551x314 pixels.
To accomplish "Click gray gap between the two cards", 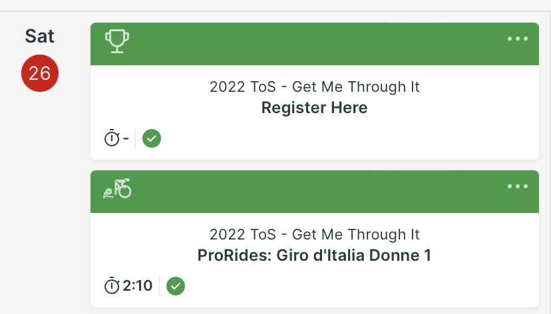I will [x=314, y=165].
